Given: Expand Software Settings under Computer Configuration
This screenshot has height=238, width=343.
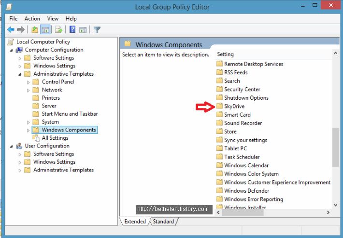Looking at the screenshot, I should tap(20, 58).
